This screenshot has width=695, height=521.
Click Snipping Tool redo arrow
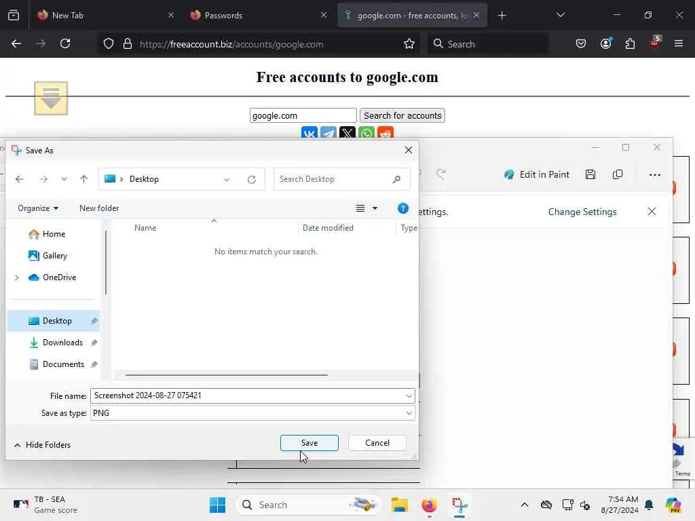(x=440, y=174)
